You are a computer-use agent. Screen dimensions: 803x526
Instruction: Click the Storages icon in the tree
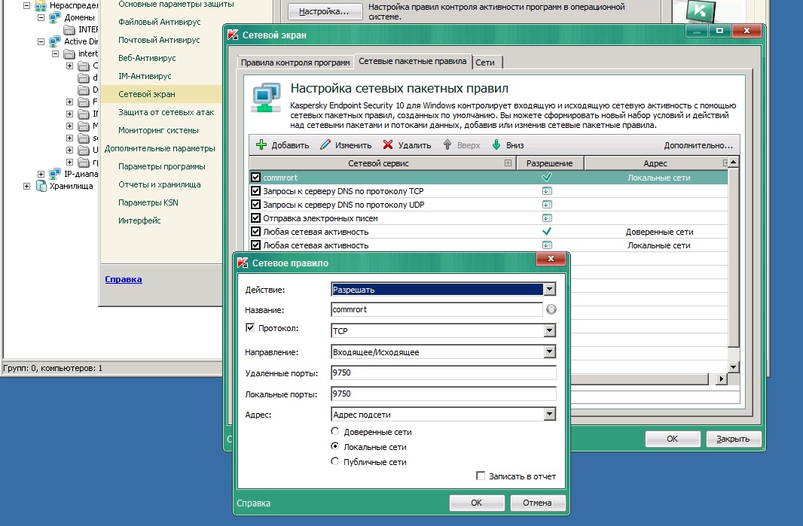pos(41,187)
